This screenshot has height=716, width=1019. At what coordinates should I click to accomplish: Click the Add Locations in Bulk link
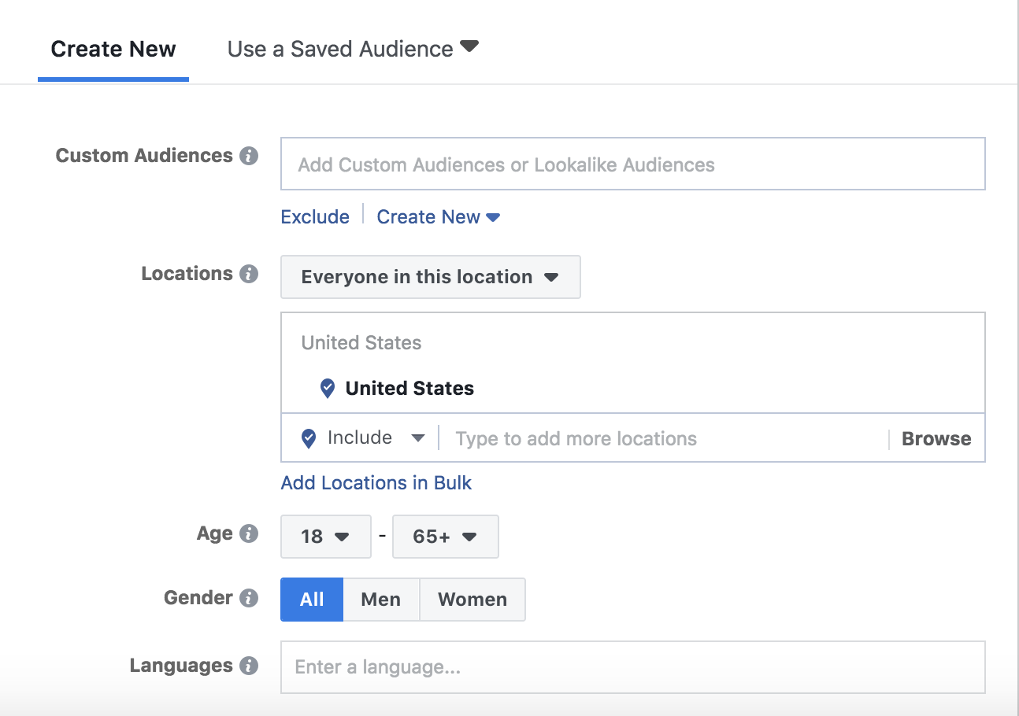click(376, 483)
